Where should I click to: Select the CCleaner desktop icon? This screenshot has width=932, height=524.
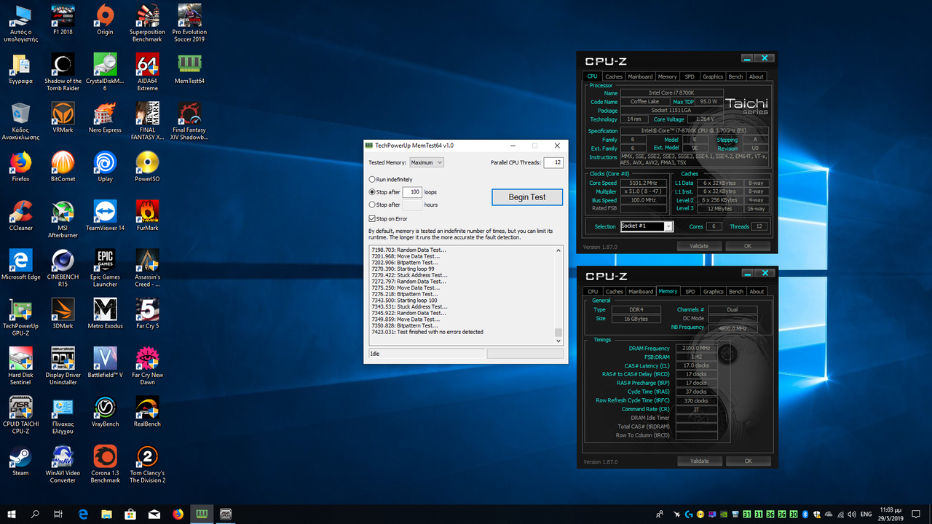click(20, 215)
